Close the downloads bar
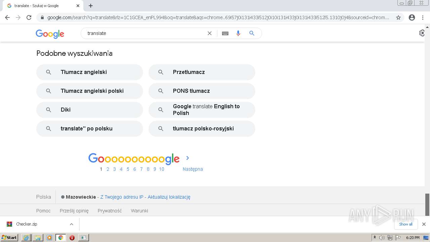Screen dimensions: 430x242 [x=424, y=224]
